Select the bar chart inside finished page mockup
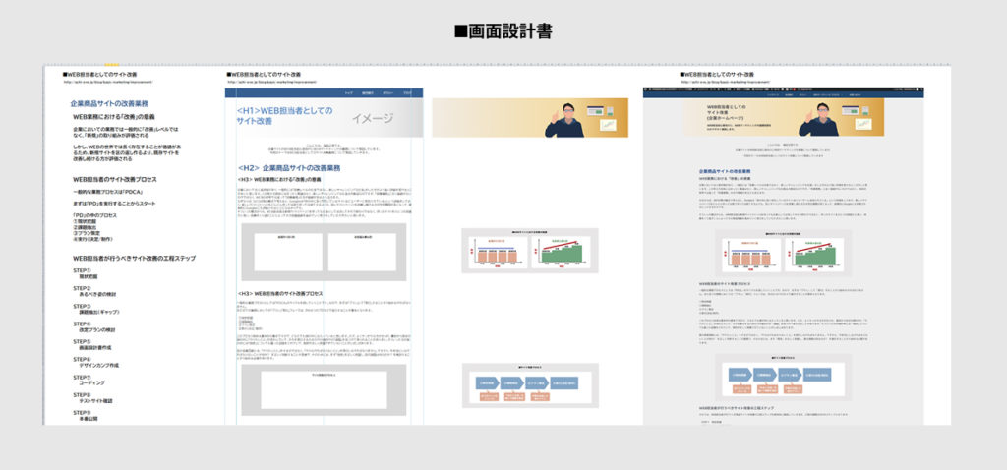Screen dimensions: 1007x470 click(x=783, y=253)
